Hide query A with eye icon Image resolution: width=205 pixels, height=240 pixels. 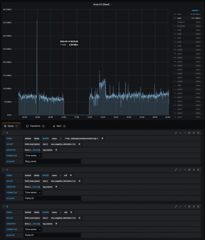pos(194,133)
